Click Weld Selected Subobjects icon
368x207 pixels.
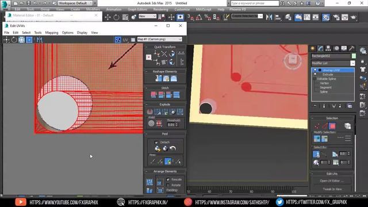pos(159,123)
